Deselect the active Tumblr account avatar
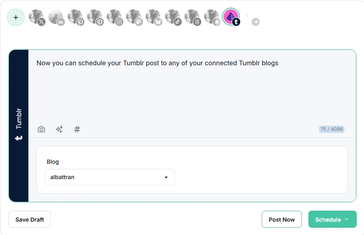This screenshot has width=364, height=235. [x=231, y=17]
